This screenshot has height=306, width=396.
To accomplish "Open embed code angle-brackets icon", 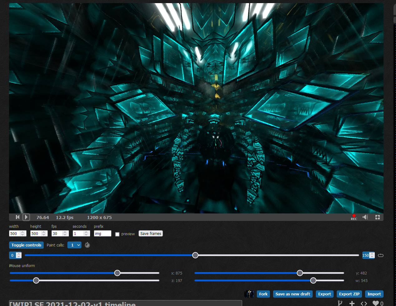I will [x=364, y=303].
